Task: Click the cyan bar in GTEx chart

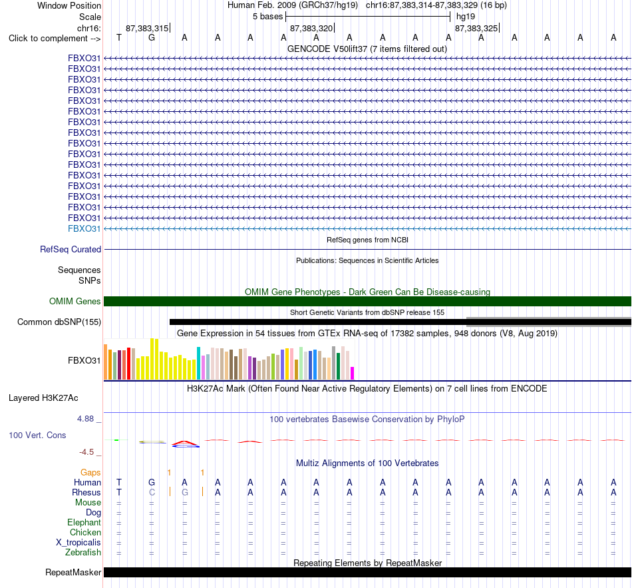Action: 199,363
